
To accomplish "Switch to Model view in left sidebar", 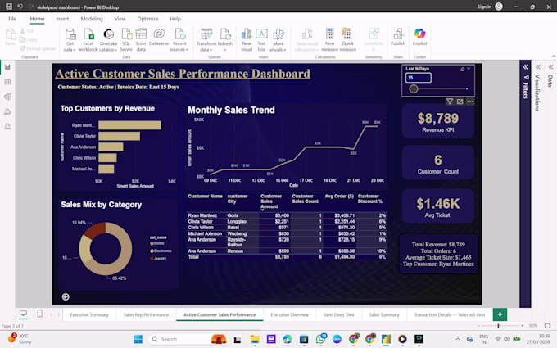I will pos(7,97).
